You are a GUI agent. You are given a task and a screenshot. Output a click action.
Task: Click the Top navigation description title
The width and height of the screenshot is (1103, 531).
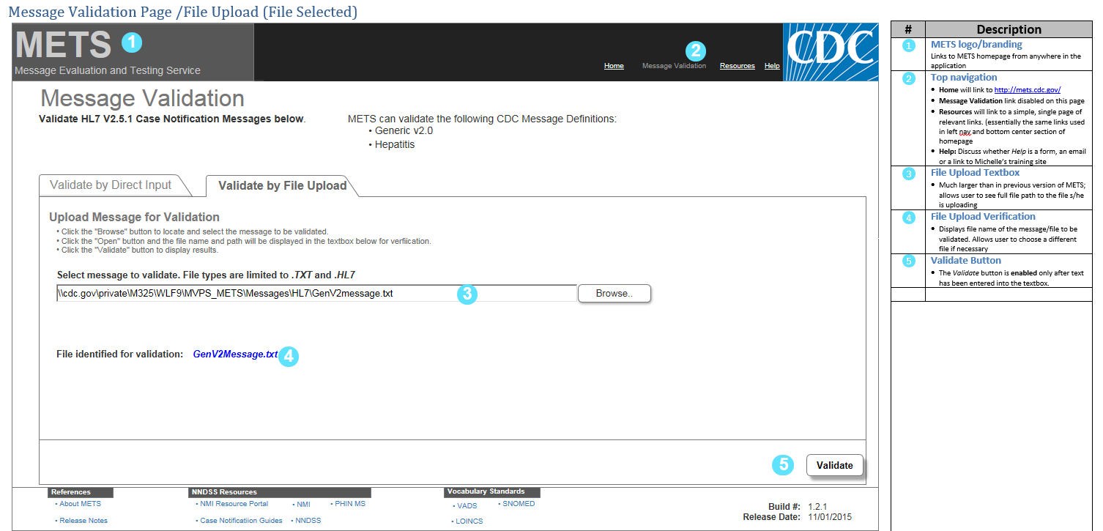coord(964,78)
